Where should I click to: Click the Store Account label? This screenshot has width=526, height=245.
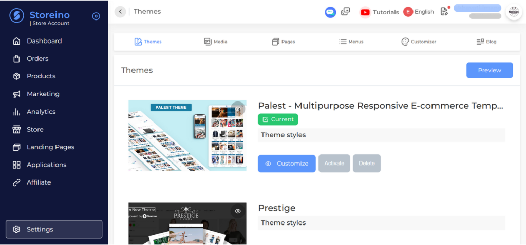pyautogui.click(x=50, y=24)
